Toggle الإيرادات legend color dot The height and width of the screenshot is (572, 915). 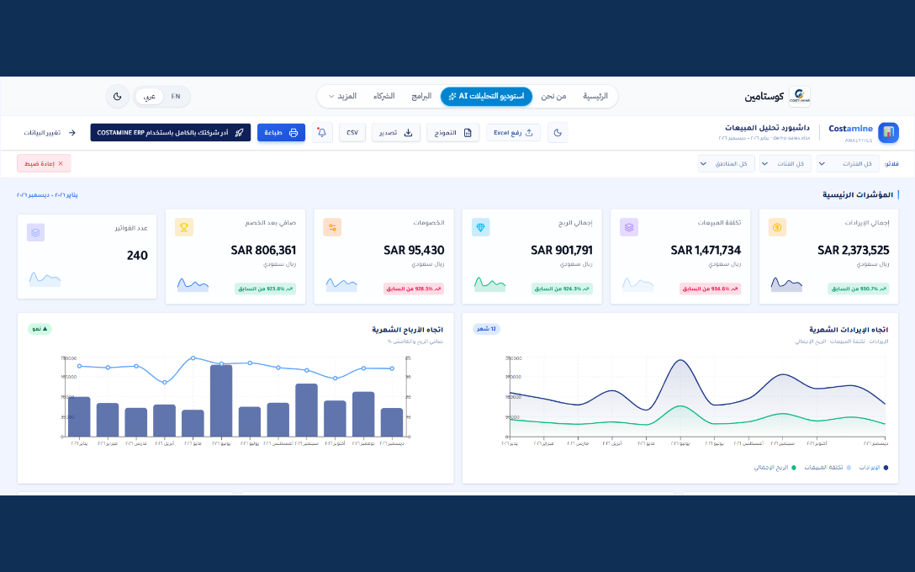tap(886, 468)
